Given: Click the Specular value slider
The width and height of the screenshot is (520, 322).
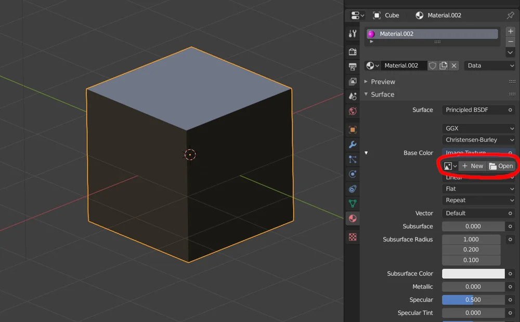Looking at the screenshot, I should [473, 300].
